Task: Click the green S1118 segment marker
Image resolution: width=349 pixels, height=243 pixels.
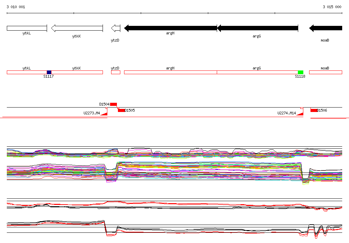Action: [301, 72]
